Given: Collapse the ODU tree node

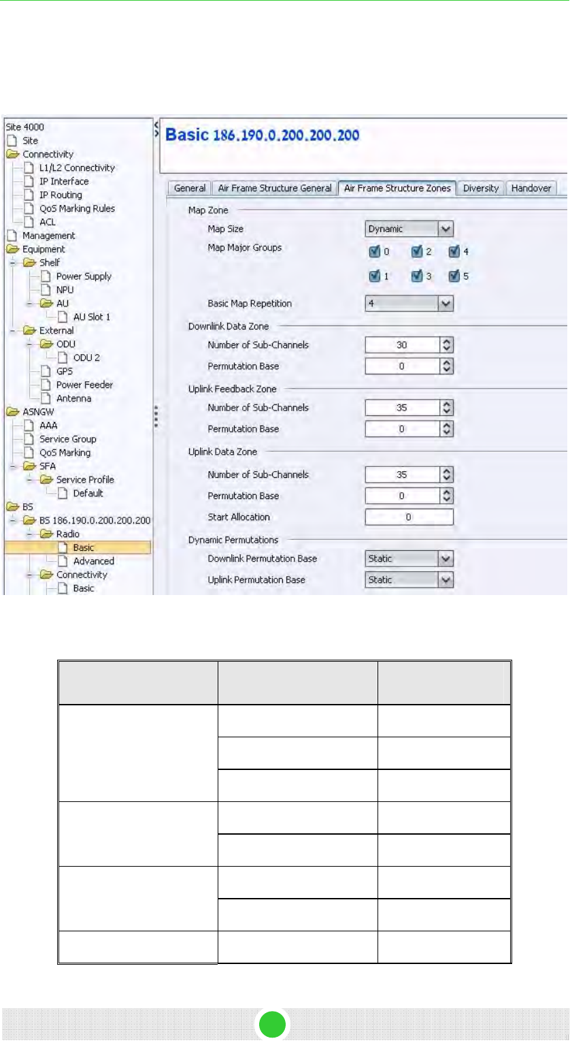Looking at the screenshot, I should click(x=29, y=344).
